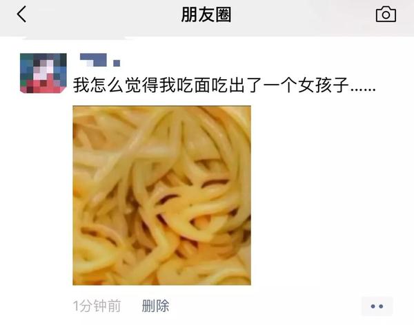Return to previous screen with left chevron

click(x=21, y=14)
